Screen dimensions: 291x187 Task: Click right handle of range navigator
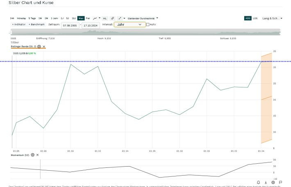pyautogui.click(x=280, y=33)
